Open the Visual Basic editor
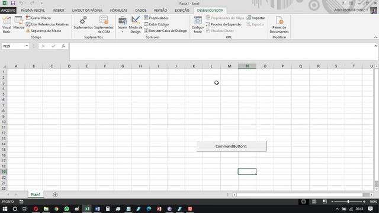 coord(7,25)
